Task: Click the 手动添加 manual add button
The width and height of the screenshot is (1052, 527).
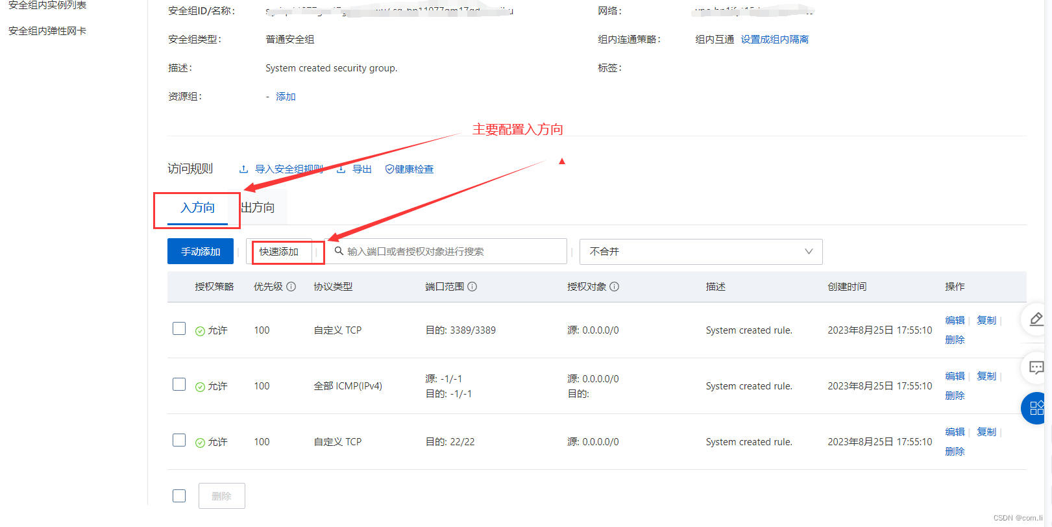Action: click(x=201, y=251)
